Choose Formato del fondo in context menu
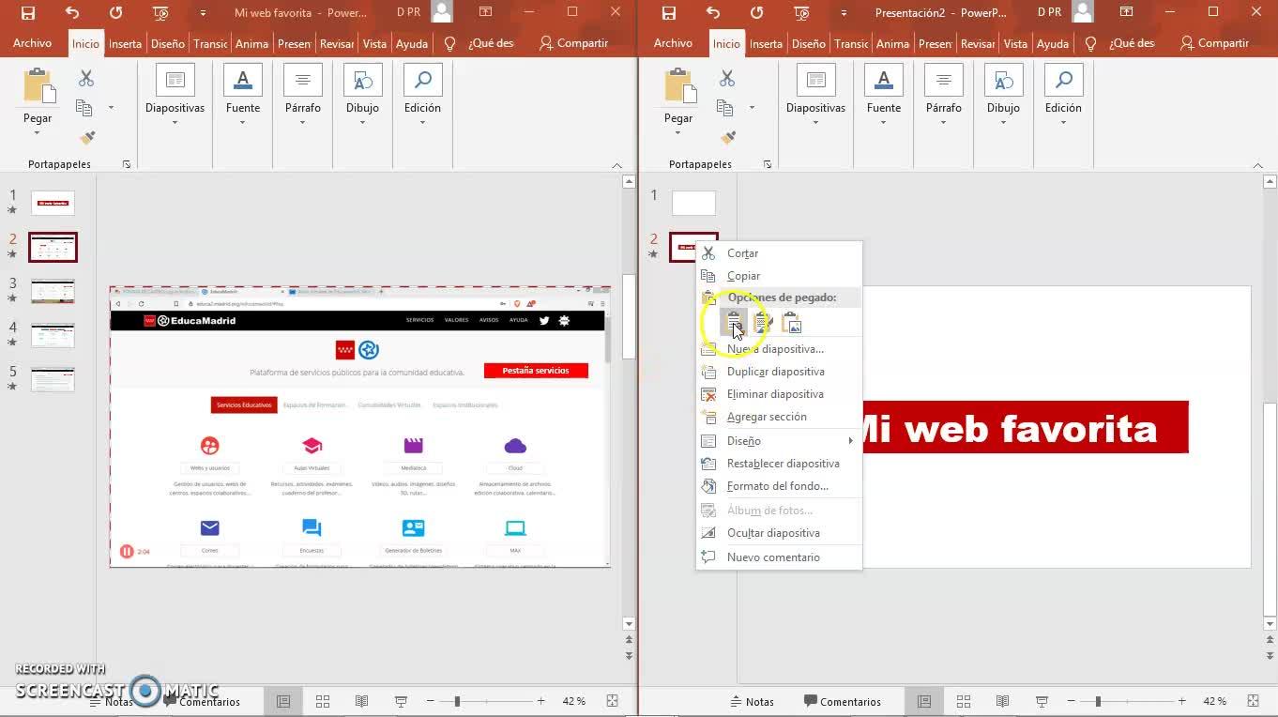The width and height of the screenshot is (1278, 717). click(779, 486)
